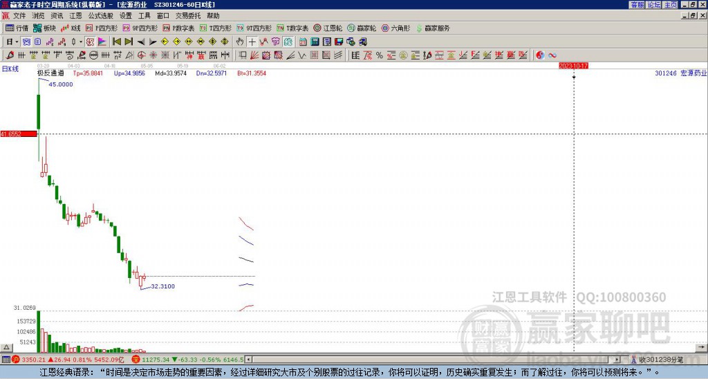
Task: Open the 工具 menu
Action: click(145, 16)
